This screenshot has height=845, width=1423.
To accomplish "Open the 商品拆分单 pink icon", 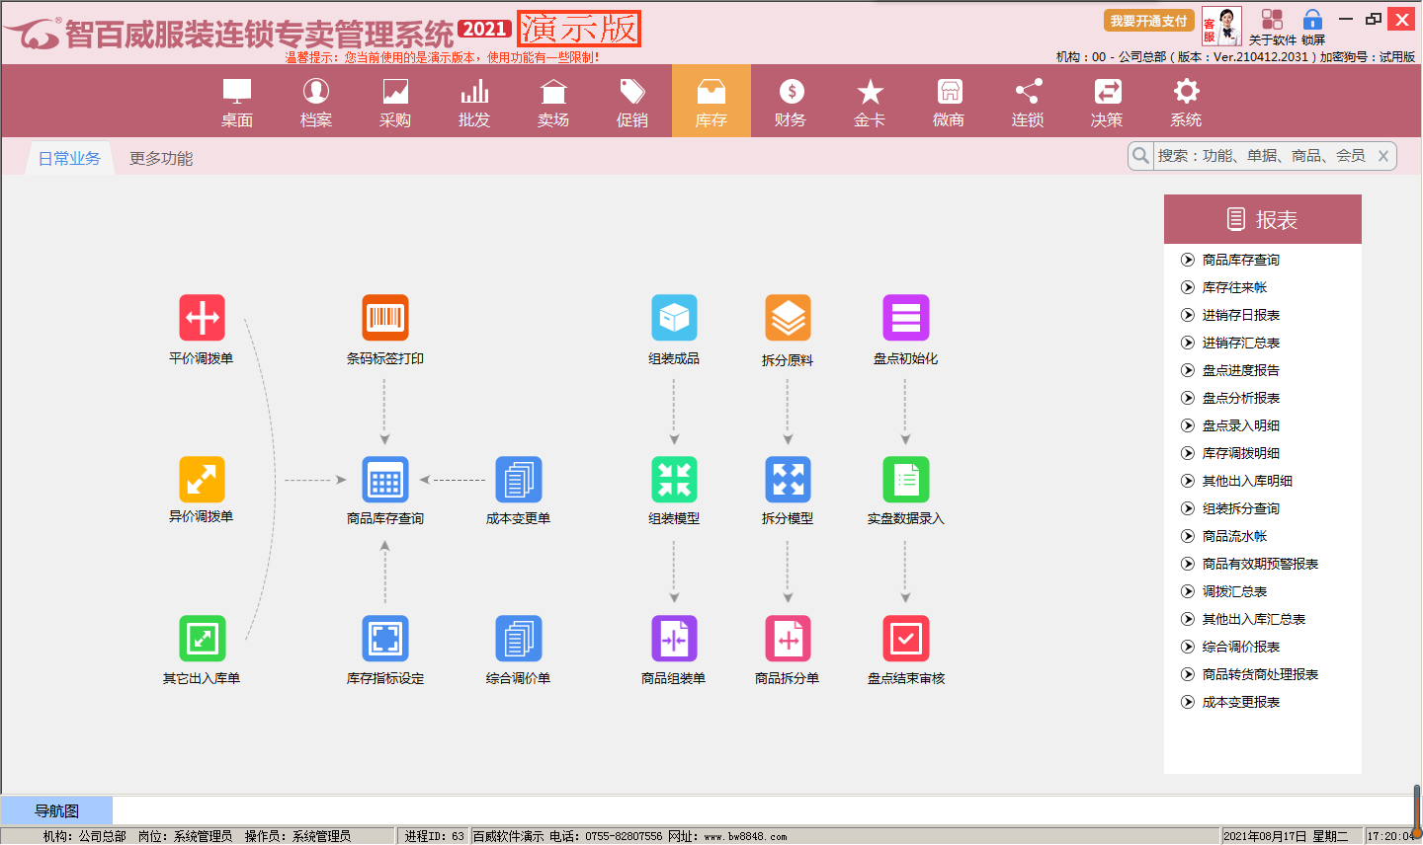I will coord(788,639).
